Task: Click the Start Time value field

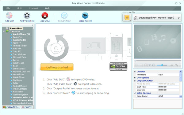Action: pos(168,87)
